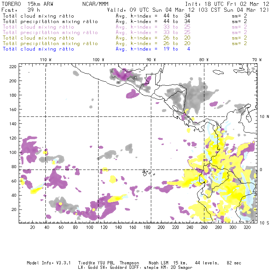Select the blue "Total cloud mixing ratio" legend entry

tap(38, 49)
